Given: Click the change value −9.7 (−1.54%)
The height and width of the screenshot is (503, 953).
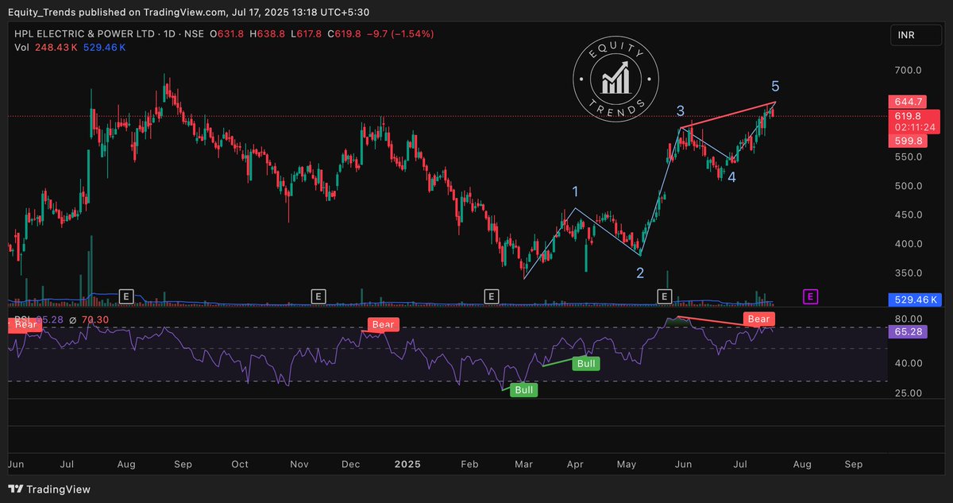Looking at the screenshot, I should click(x=400, y=34).
